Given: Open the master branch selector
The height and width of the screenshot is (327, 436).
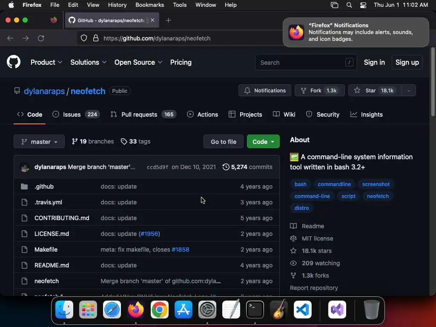Looking at the screenshot, I should click(x=39, y=141).
